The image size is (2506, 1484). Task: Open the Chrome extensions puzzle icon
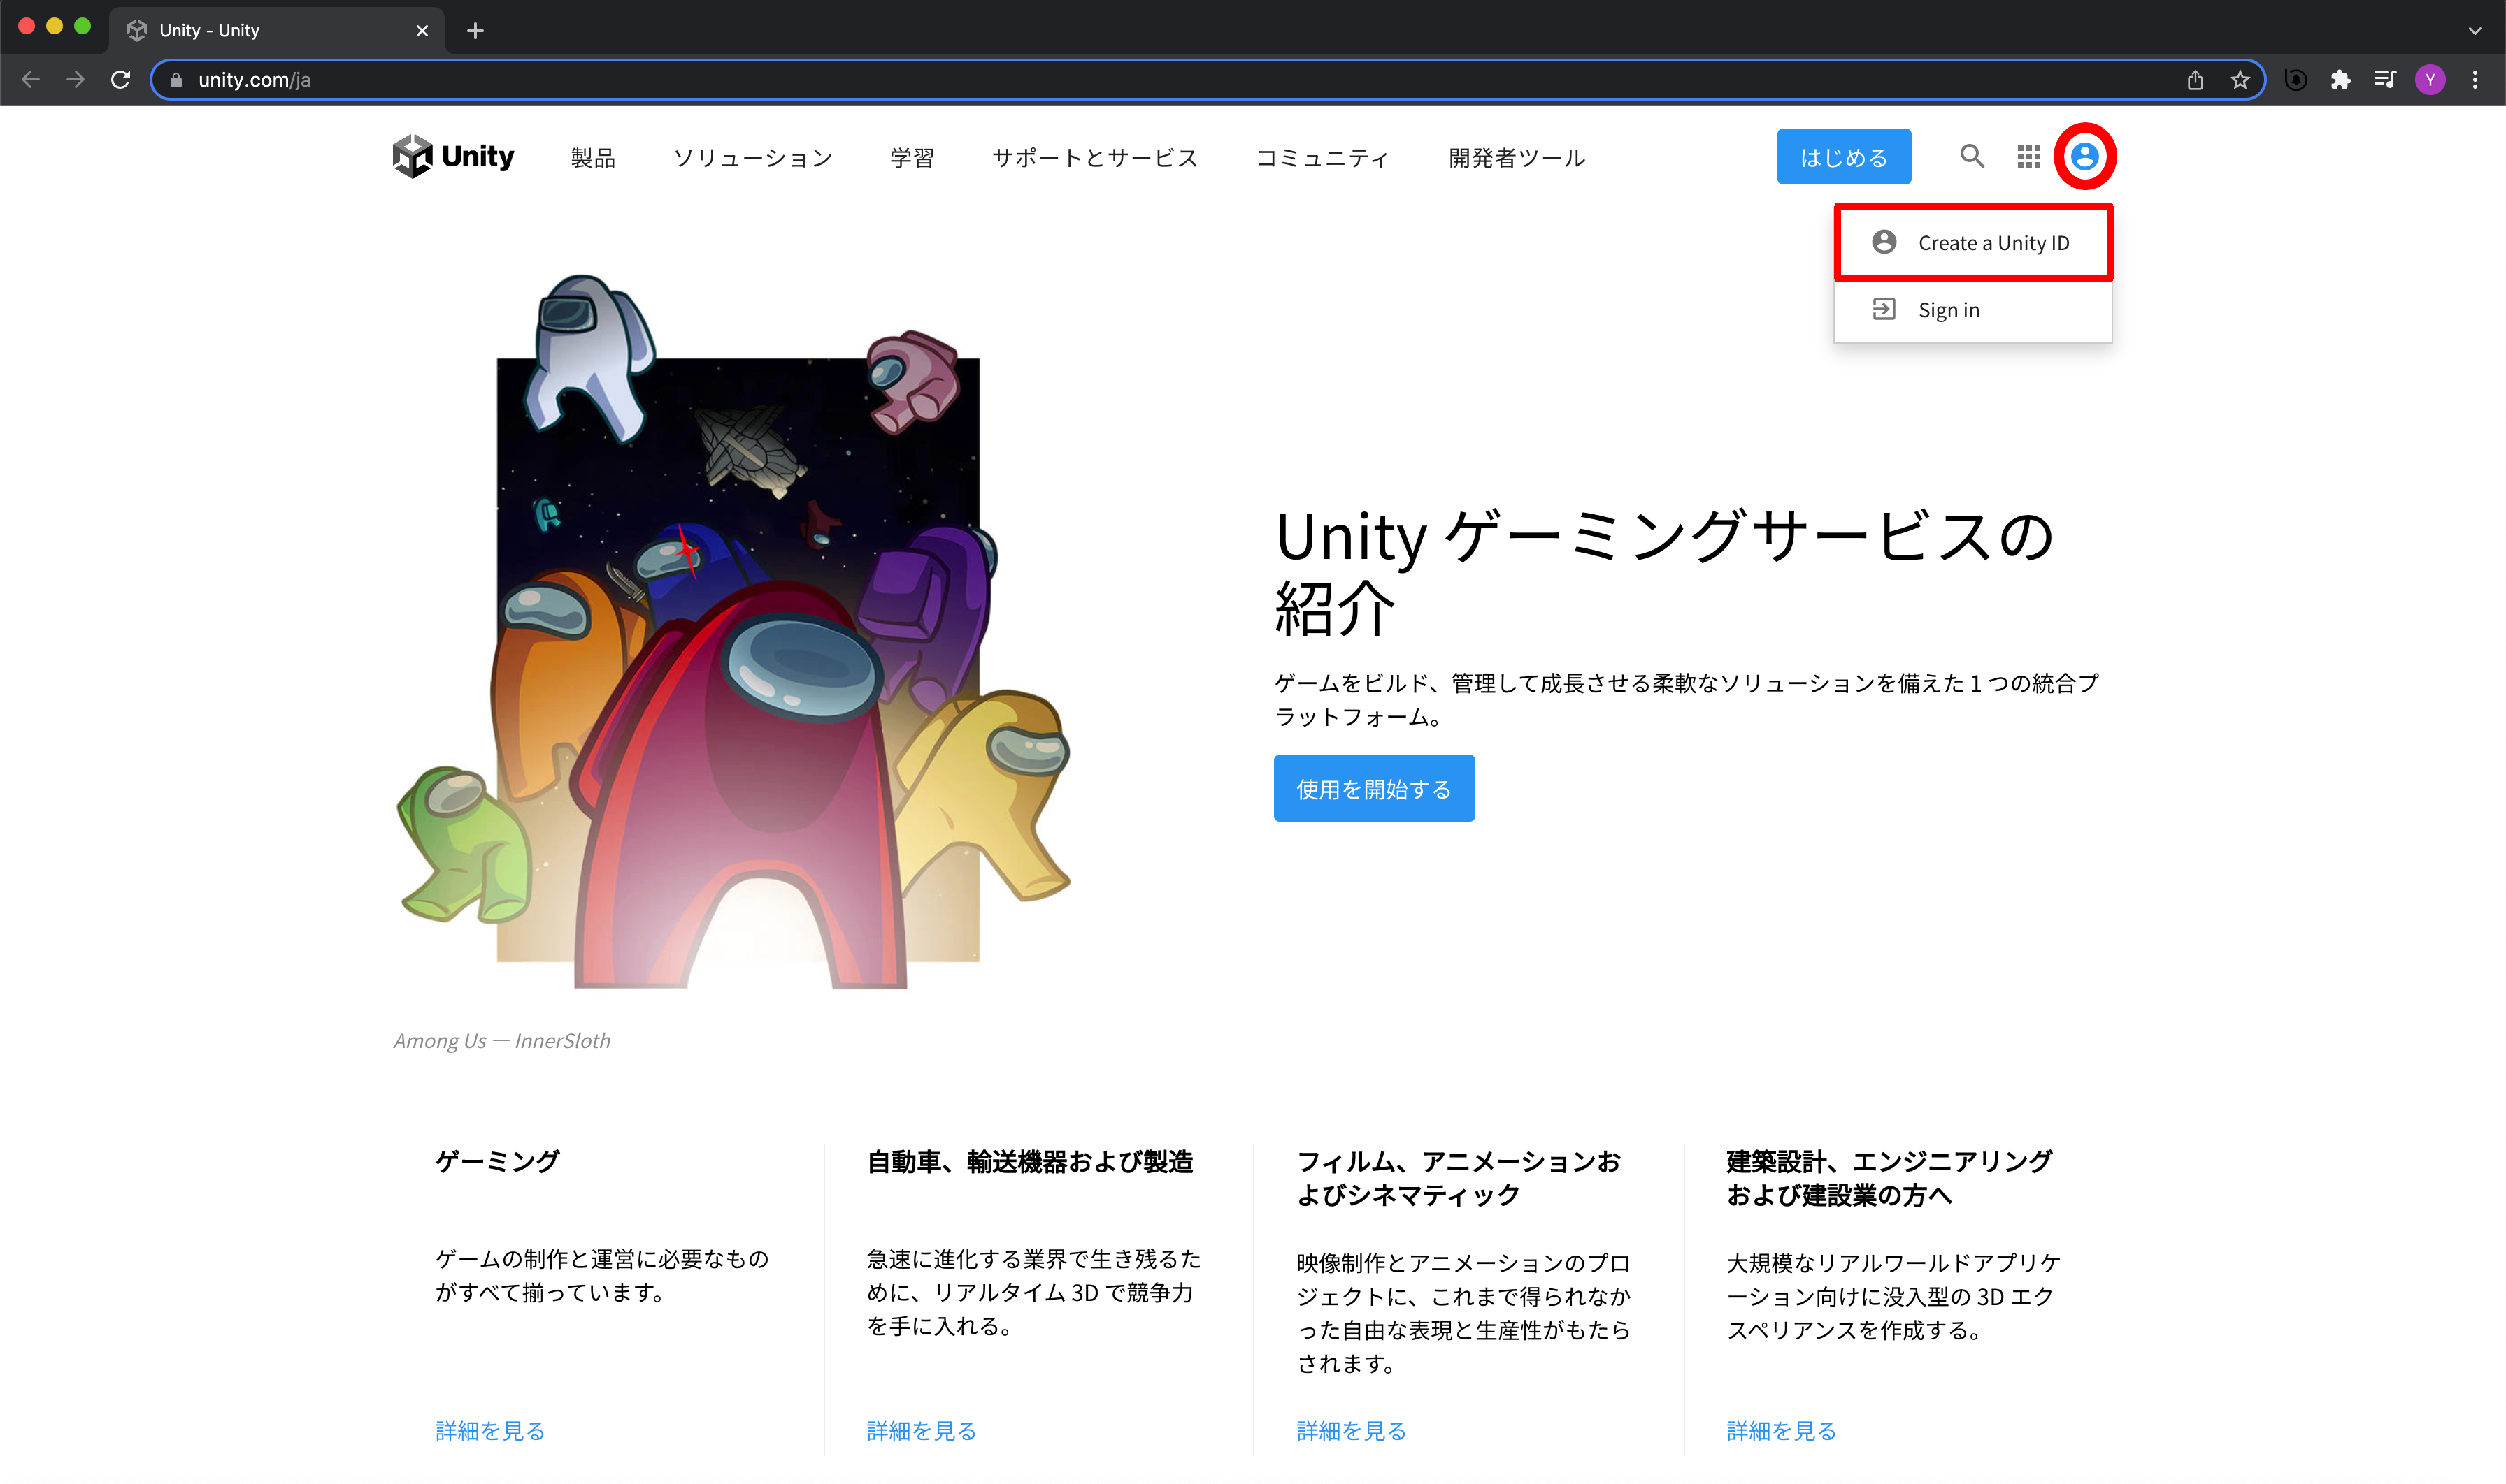coord(2340,80)
